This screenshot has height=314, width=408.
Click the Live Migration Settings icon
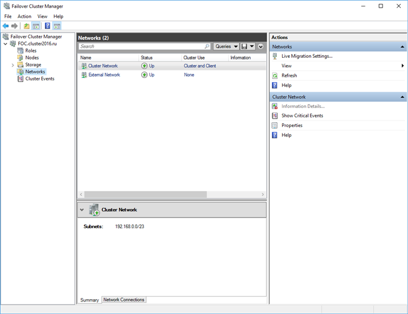[275, 56]
